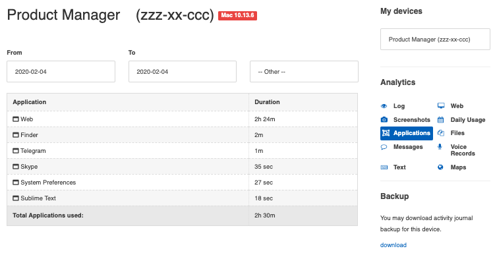This screenshot has height=257, width=495.
Task: Open the Log eye icon
Action: pyautogui.click(x=384, y=106)
